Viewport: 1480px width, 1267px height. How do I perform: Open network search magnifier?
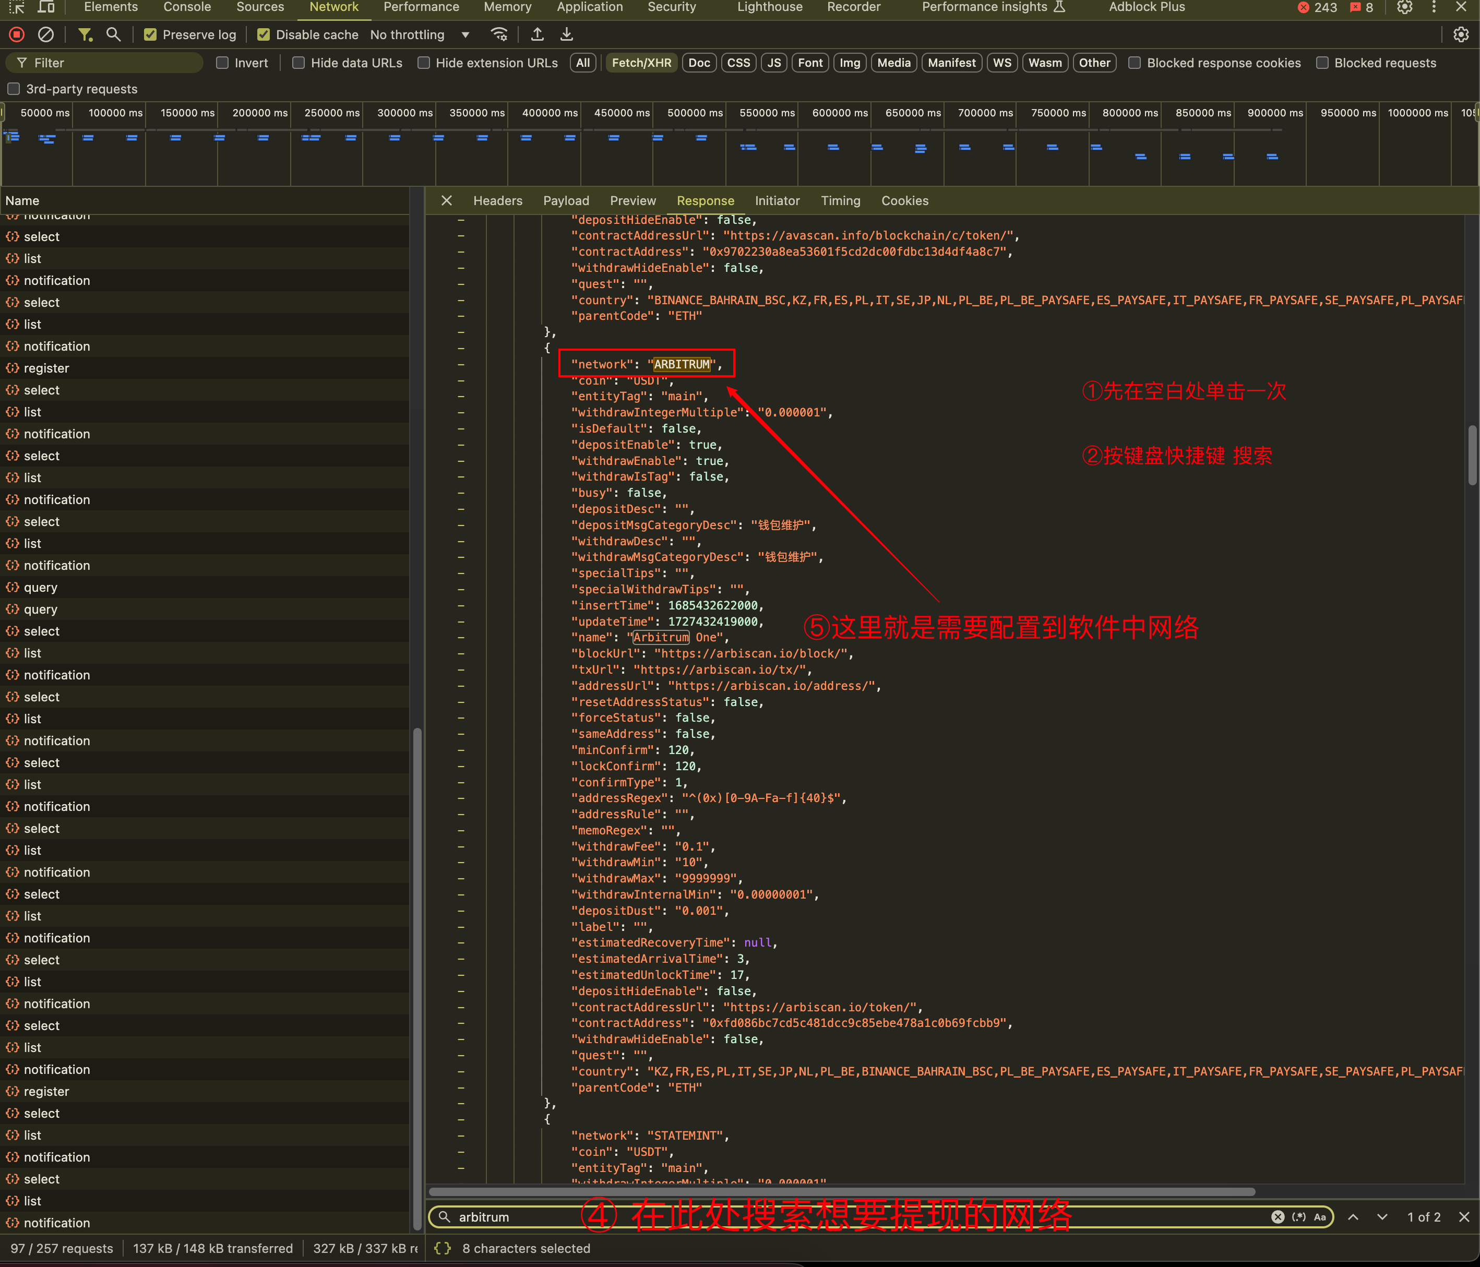click(x=113, y=34)
